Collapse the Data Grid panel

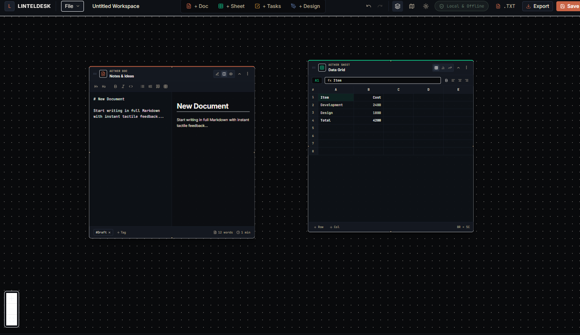click(458, 67)
